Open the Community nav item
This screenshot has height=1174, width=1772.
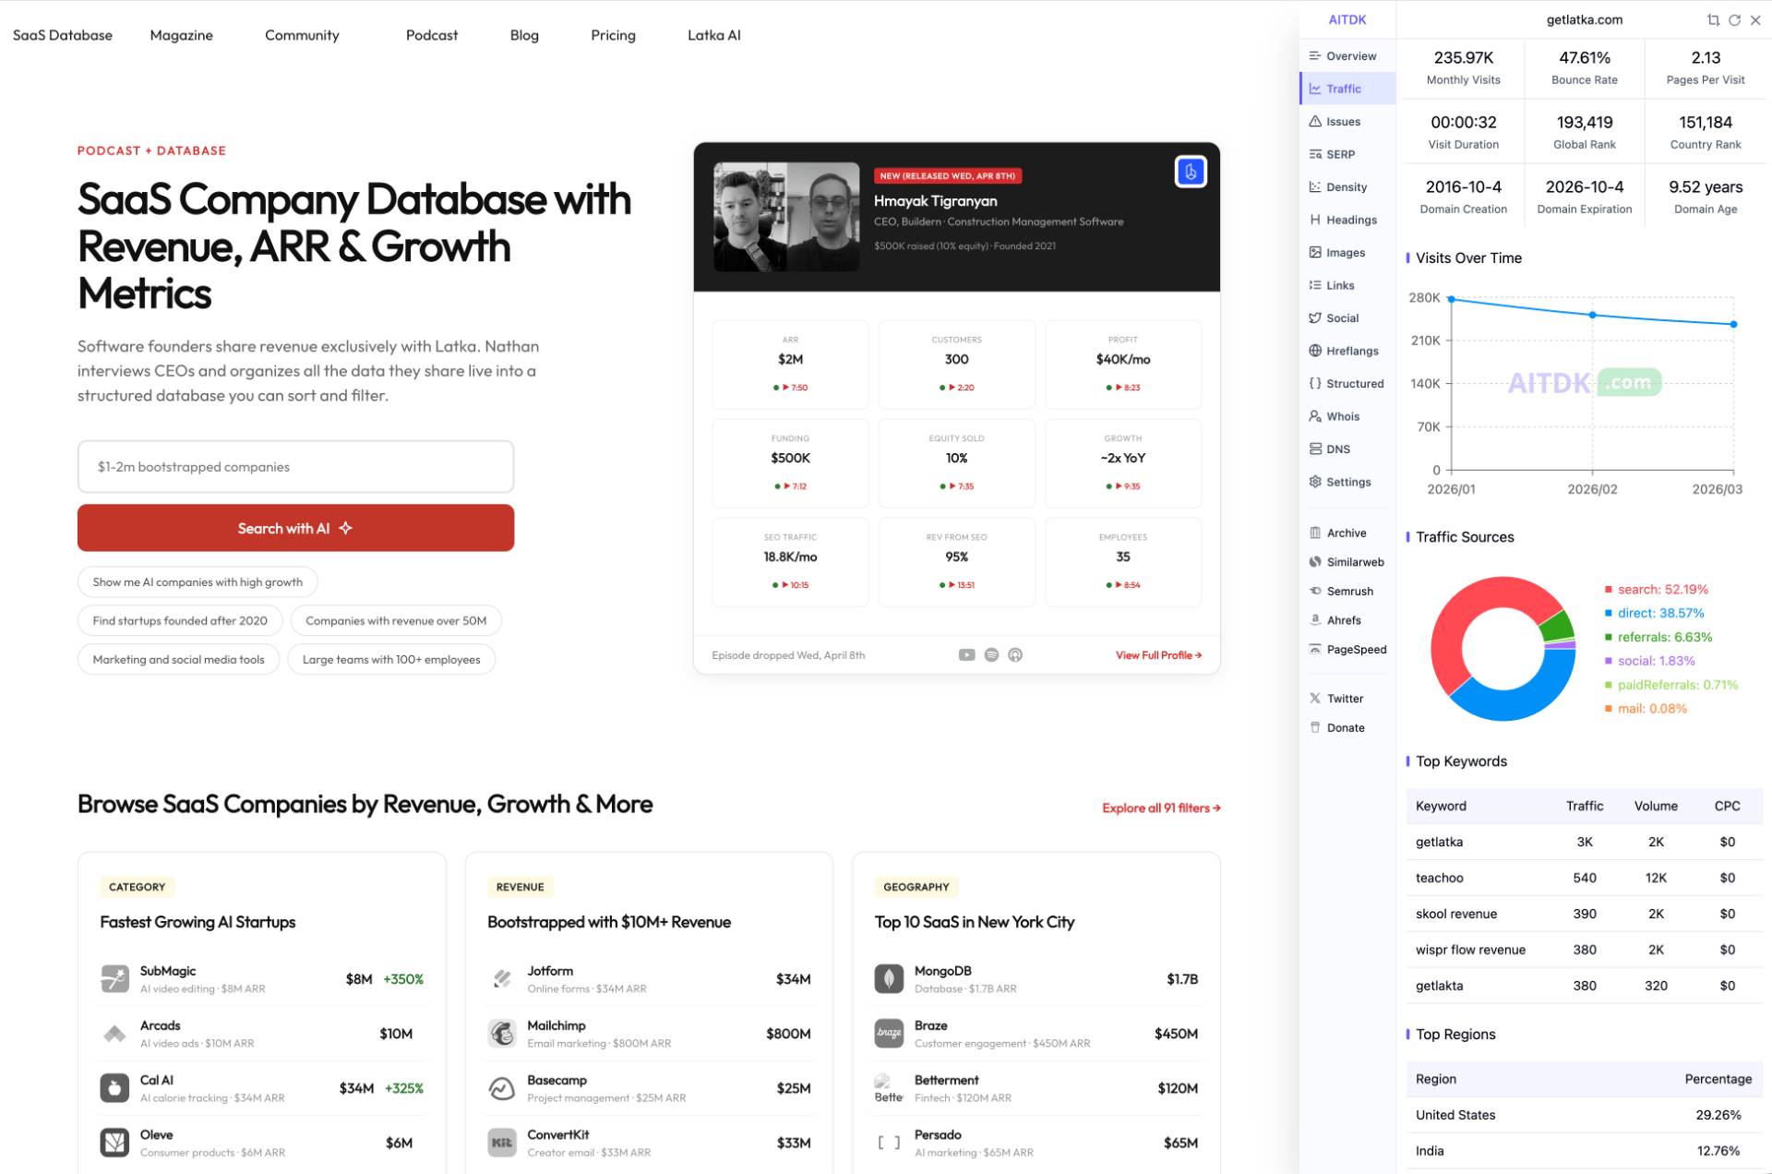click(x=302, y=35)
